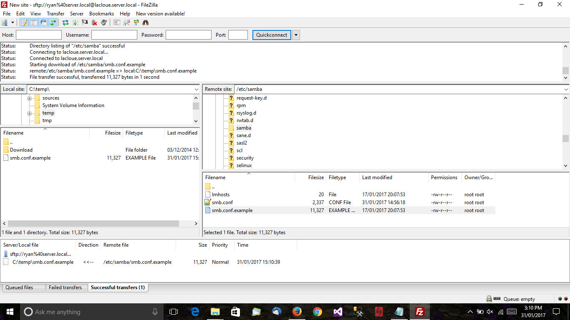570x320 pixels.
Task: Cancel the current operation
Action: (x=85, y=22)
